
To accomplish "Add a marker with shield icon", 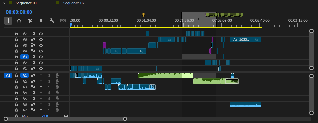I will pos(41,21).
